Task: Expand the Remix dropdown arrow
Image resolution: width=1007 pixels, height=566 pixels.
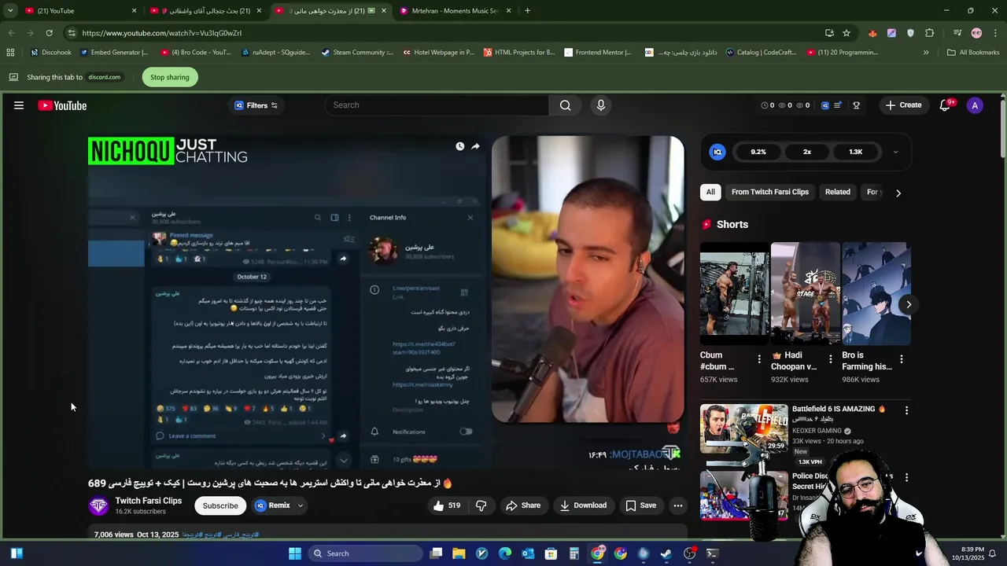Action: pos(301,505)
